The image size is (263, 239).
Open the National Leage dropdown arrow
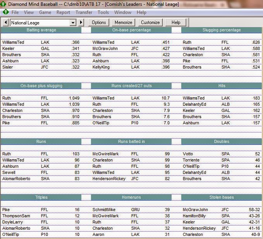click(x=73, y=22)
